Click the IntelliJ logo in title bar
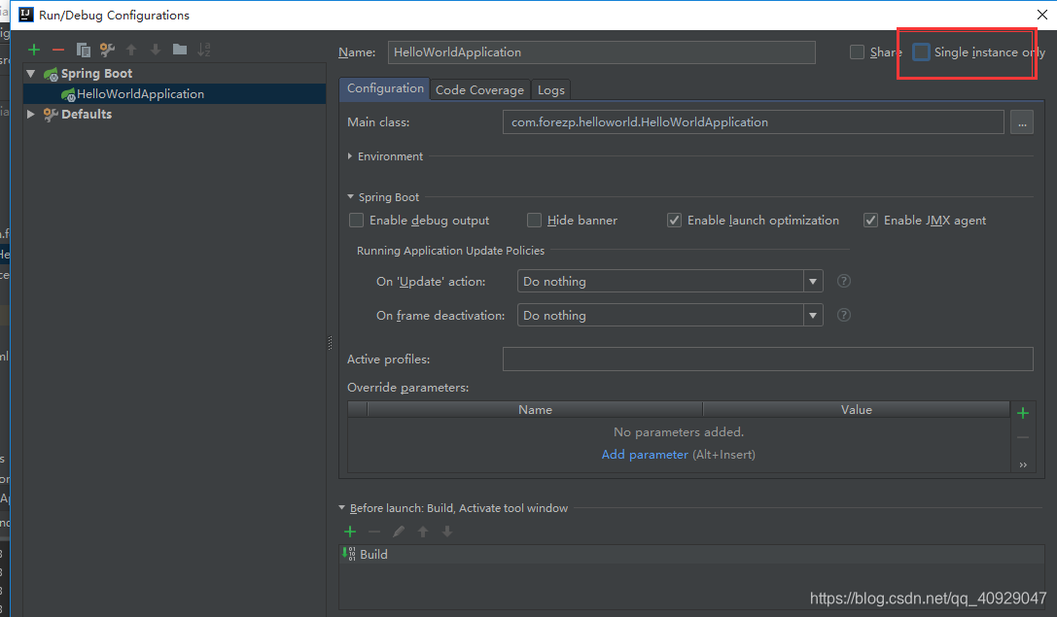The height and width of the screenshot is (617, 1057). [25, 15]
